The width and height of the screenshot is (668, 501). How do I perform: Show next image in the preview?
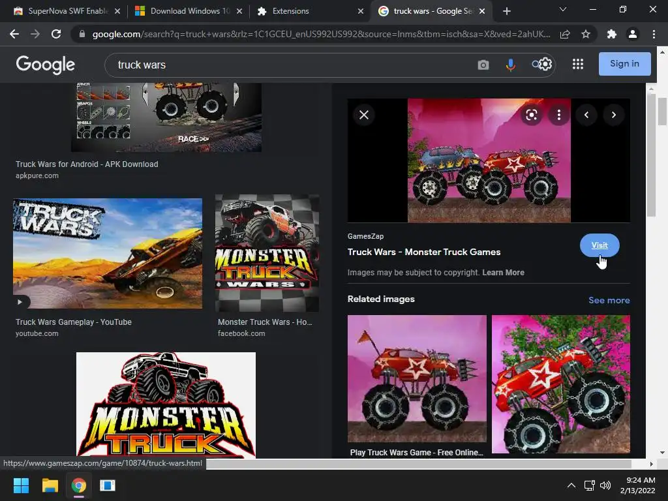613,115
